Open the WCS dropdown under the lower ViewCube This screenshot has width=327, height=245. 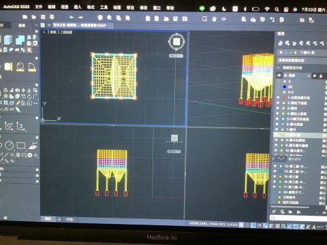coord(174,151)
